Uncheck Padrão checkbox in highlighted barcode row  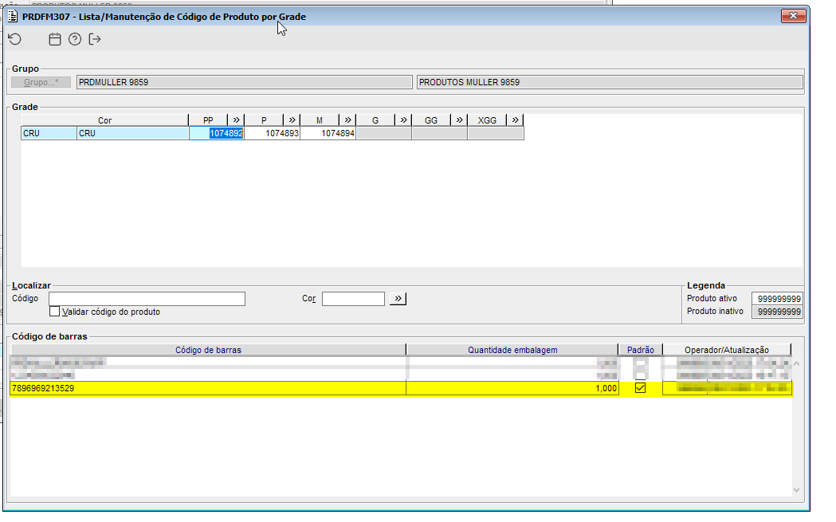pyautogui.click(x=640, y=388)
